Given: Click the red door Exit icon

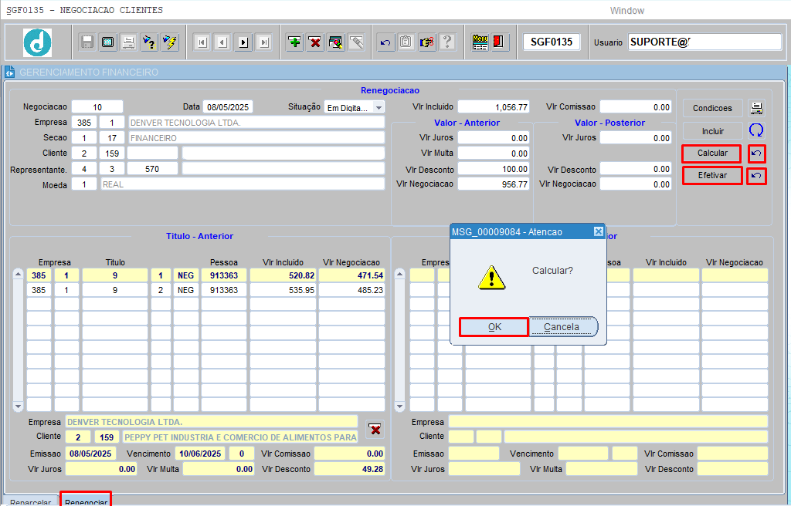Looking at the screenshot, I should click(x=500, y=42).
